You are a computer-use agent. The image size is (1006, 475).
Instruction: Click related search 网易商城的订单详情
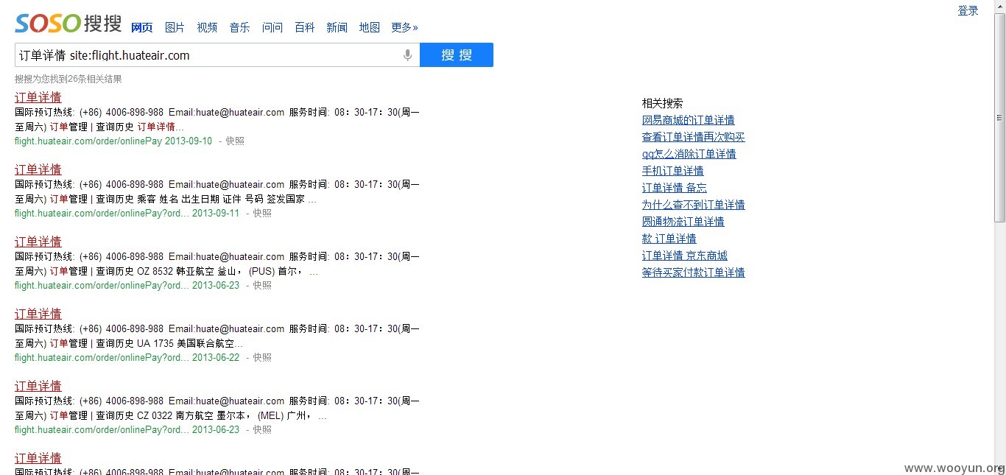pos(688,120)
